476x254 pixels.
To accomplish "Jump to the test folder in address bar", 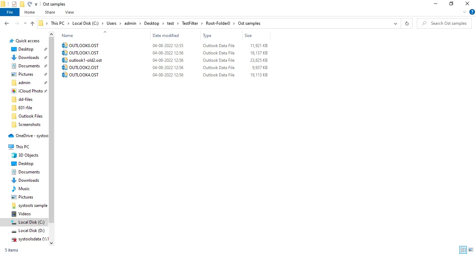I will tap(170, 23).
